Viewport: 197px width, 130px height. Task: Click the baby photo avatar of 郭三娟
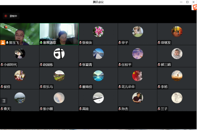[177, 54]
